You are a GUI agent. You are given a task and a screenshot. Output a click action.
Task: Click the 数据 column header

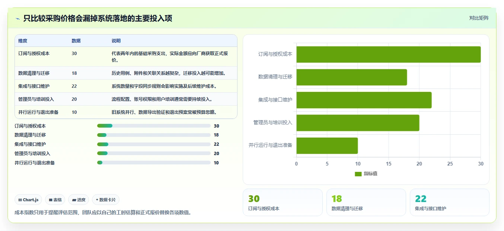point(76,41)
